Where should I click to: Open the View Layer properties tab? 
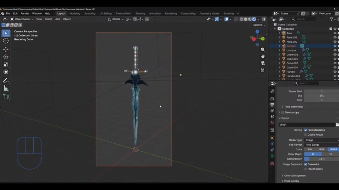click(272, 111)
